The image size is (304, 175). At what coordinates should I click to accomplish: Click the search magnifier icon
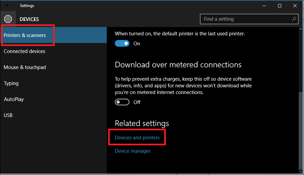click(294, 19)
